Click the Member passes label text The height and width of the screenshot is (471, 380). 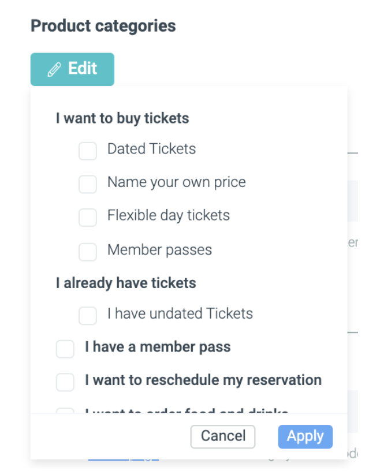(x=159, y=250)
